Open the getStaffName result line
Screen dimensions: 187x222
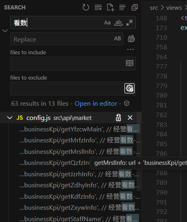click(79, 219)
